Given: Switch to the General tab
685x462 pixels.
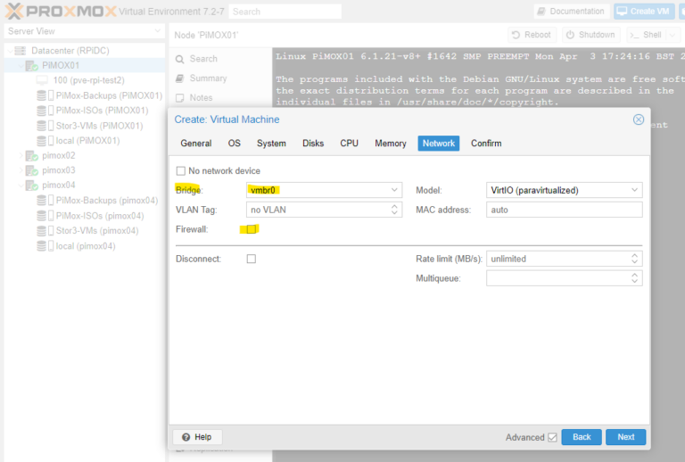Looking at the screenshot, I should [x=196, y=144].
